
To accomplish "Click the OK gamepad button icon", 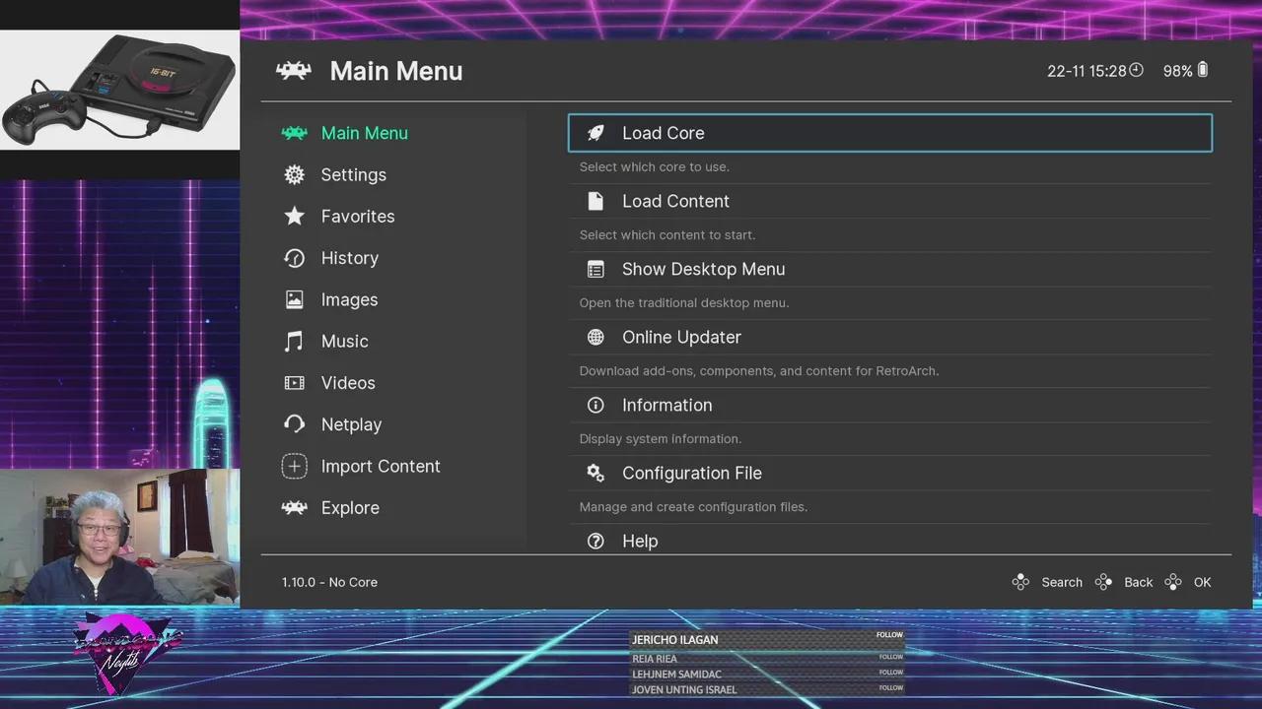I will (x=1172, y=582).
